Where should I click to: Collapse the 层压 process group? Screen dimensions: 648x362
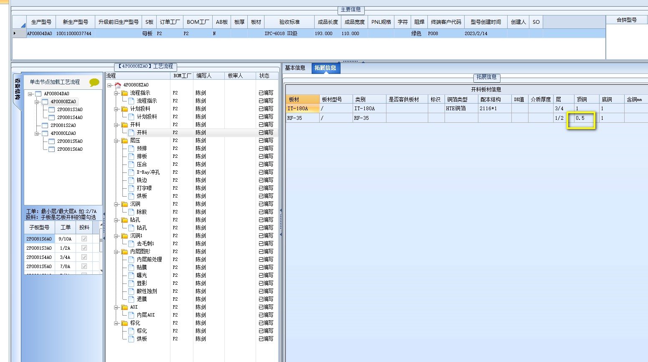[x=116, y=140]
